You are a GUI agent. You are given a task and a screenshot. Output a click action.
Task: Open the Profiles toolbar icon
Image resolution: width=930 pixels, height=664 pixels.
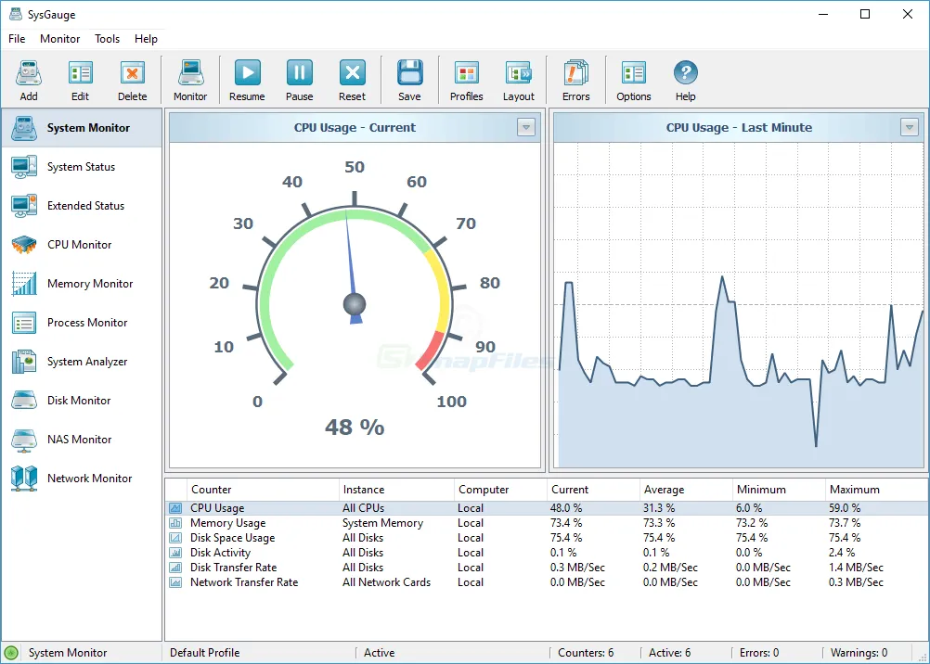pos(466,81)
